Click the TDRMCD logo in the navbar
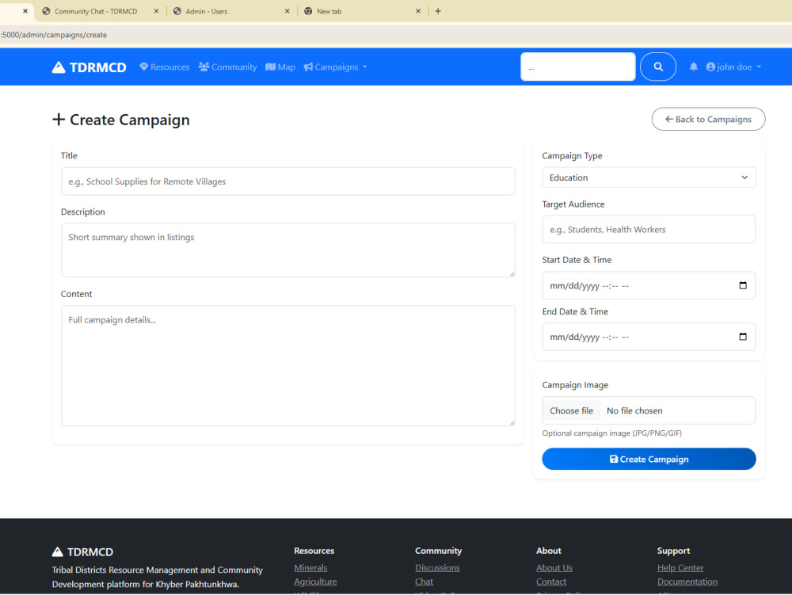The image size is (792, 595). click(x=89, y=67)
